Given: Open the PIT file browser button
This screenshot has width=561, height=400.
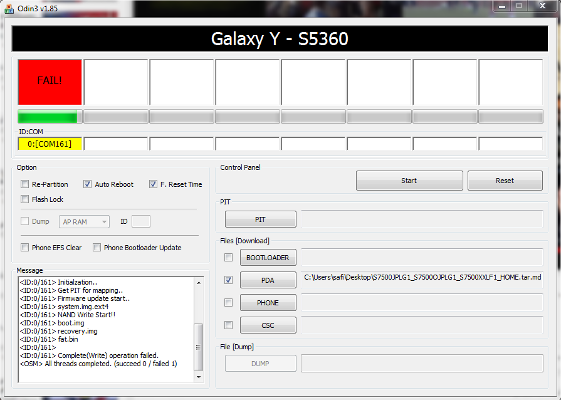Looking at the screenshot, I should [261, 219].
